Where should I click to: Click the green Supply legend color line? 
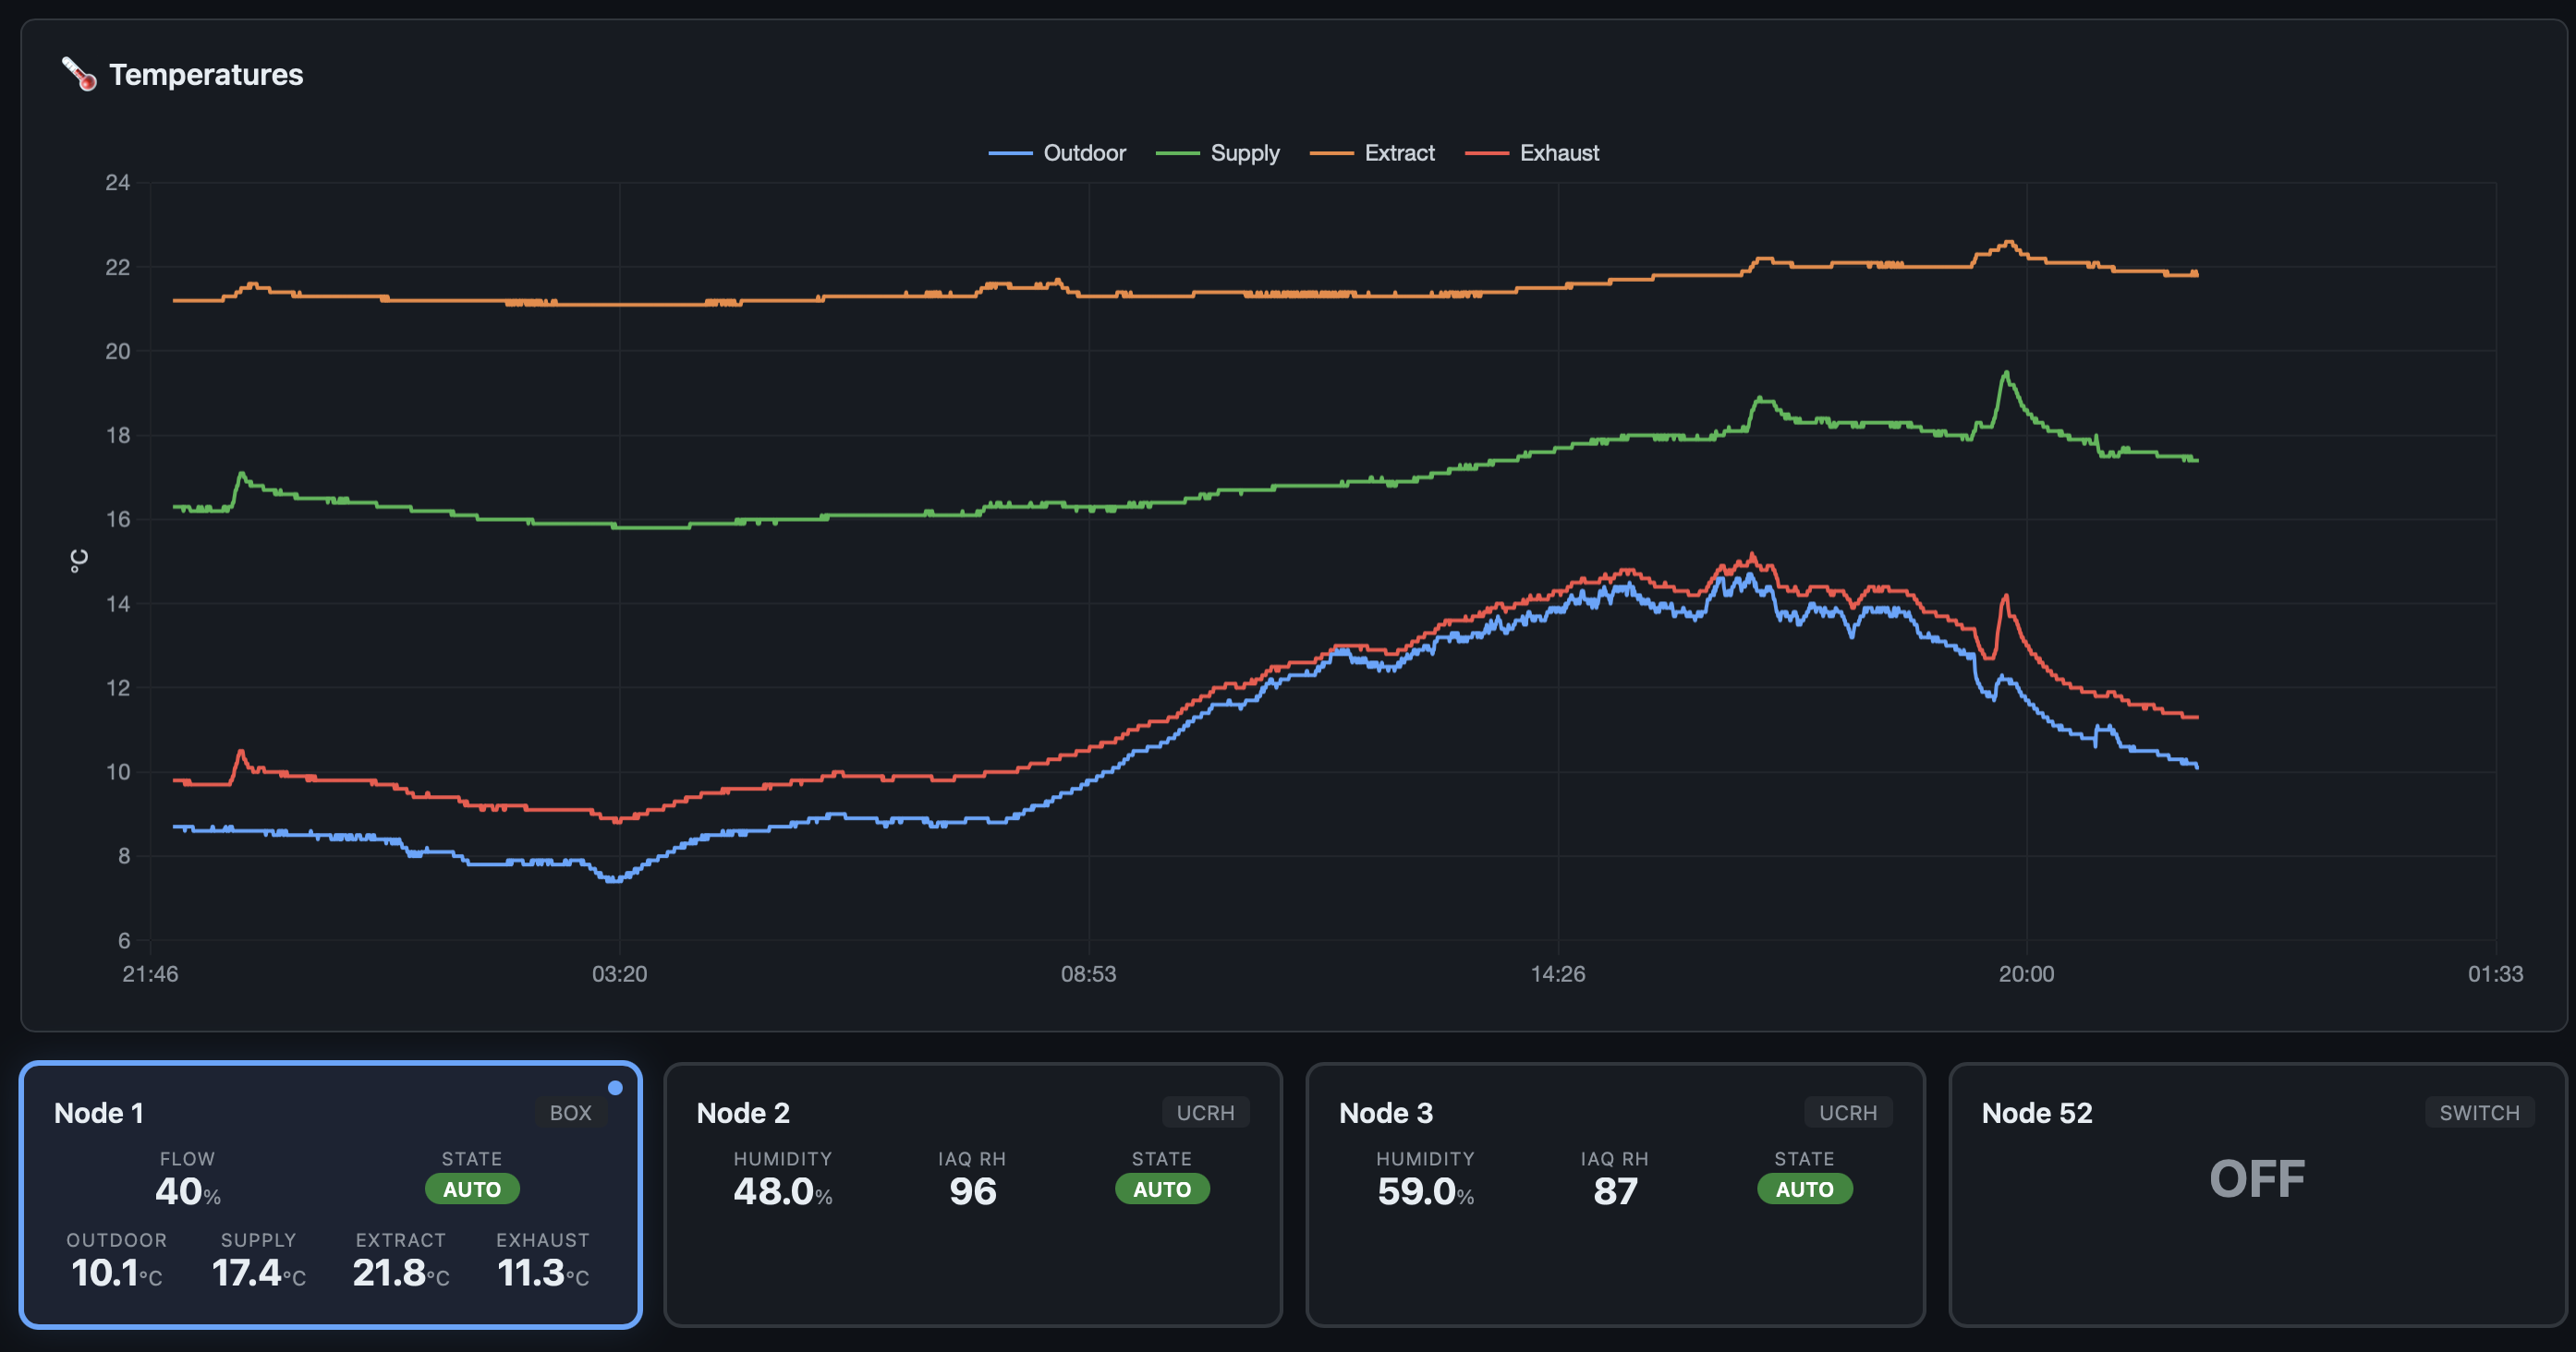point(1177,153)
